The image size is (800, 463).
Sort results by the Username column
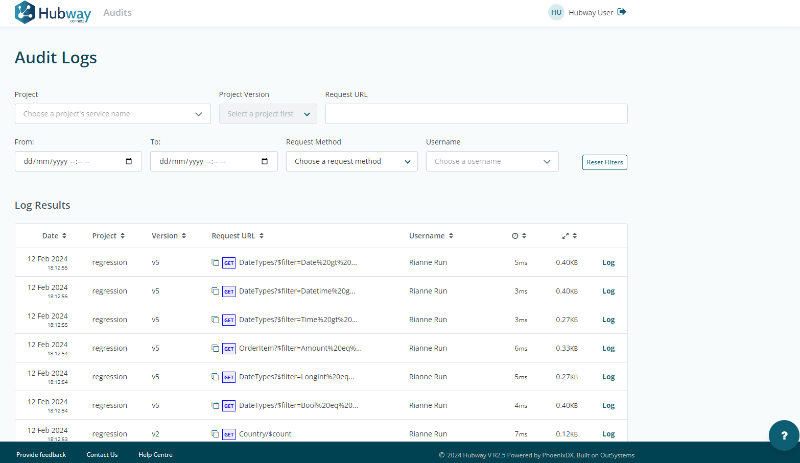point(431,235)
